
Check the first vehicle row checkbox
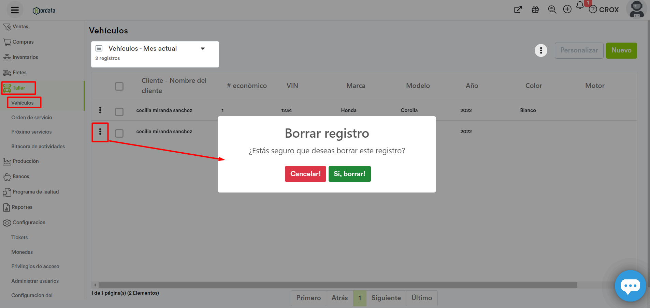pos(119,112)
